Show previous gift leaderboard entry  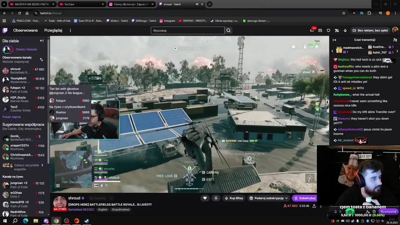(332, 51)
